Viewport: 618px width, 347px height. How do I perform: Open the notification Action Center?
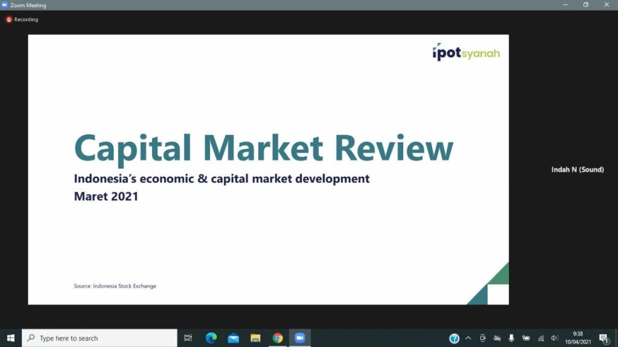(x=604, y=338)
